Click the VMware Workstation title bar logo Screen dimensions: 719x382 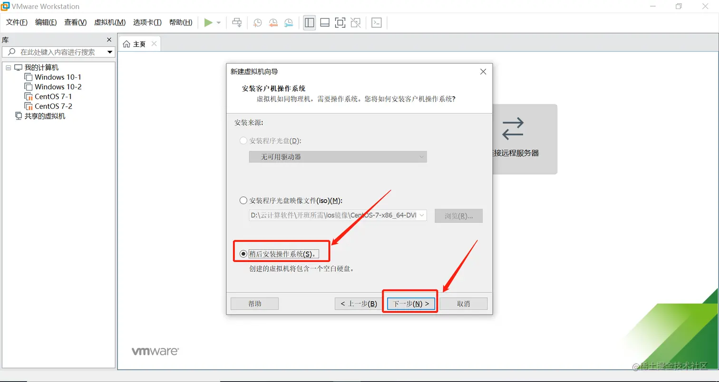5,6
